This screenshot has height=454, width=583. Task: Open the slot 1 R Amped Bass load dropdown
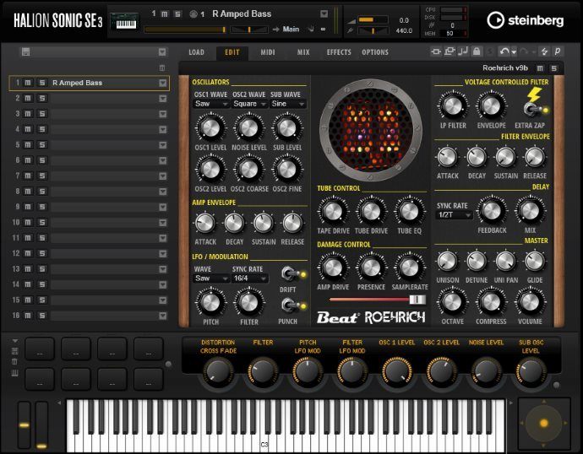click(163, 84)
